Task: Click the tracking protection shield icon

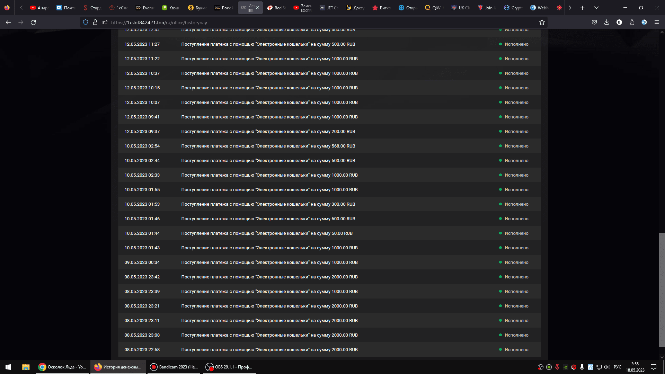Action: pos(86,23)
